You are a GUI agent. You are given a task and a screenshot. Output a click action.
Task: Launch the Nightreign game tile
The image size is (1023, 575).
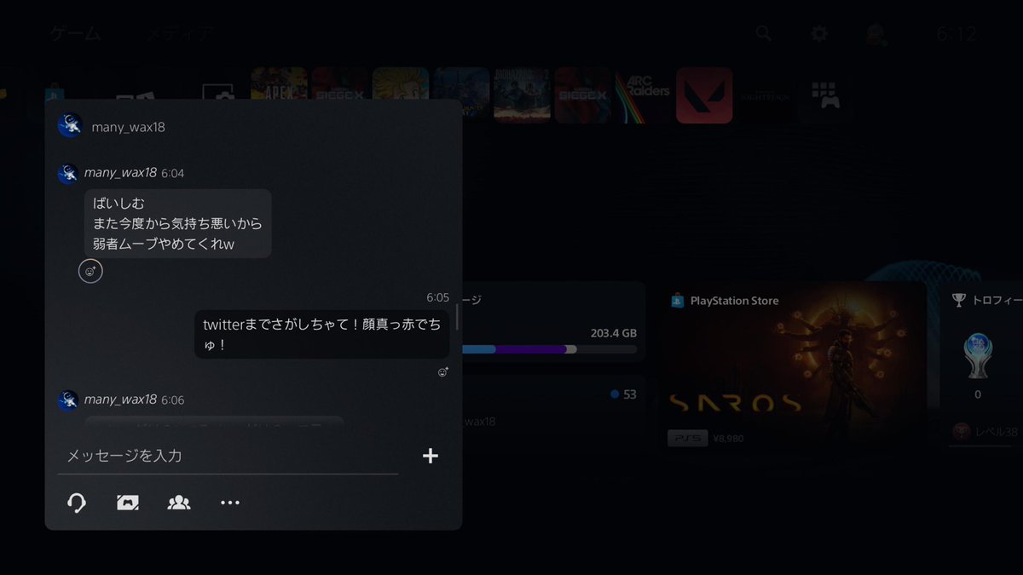[x=765, y=95]
